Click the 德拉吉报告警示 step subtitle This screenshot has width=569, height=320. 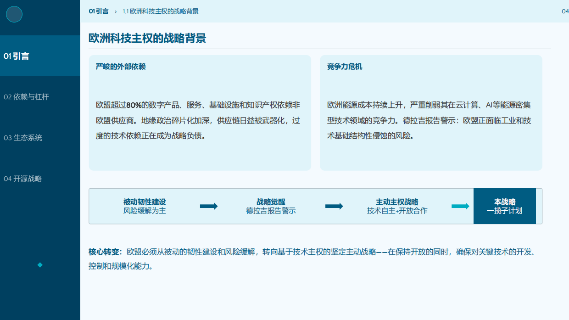[x=271, y=211]
